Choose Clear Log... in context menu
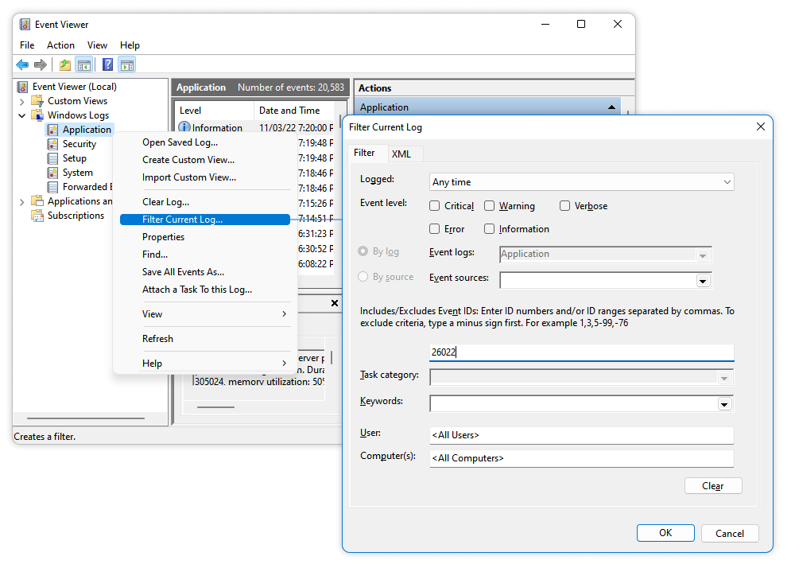This screenshot has width=795, height=564. pyautogui.click(x=205, y=202)
